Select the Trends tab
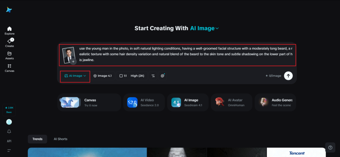Image resolution: width=340 pixels, height=157 pixels. (38, 139)
